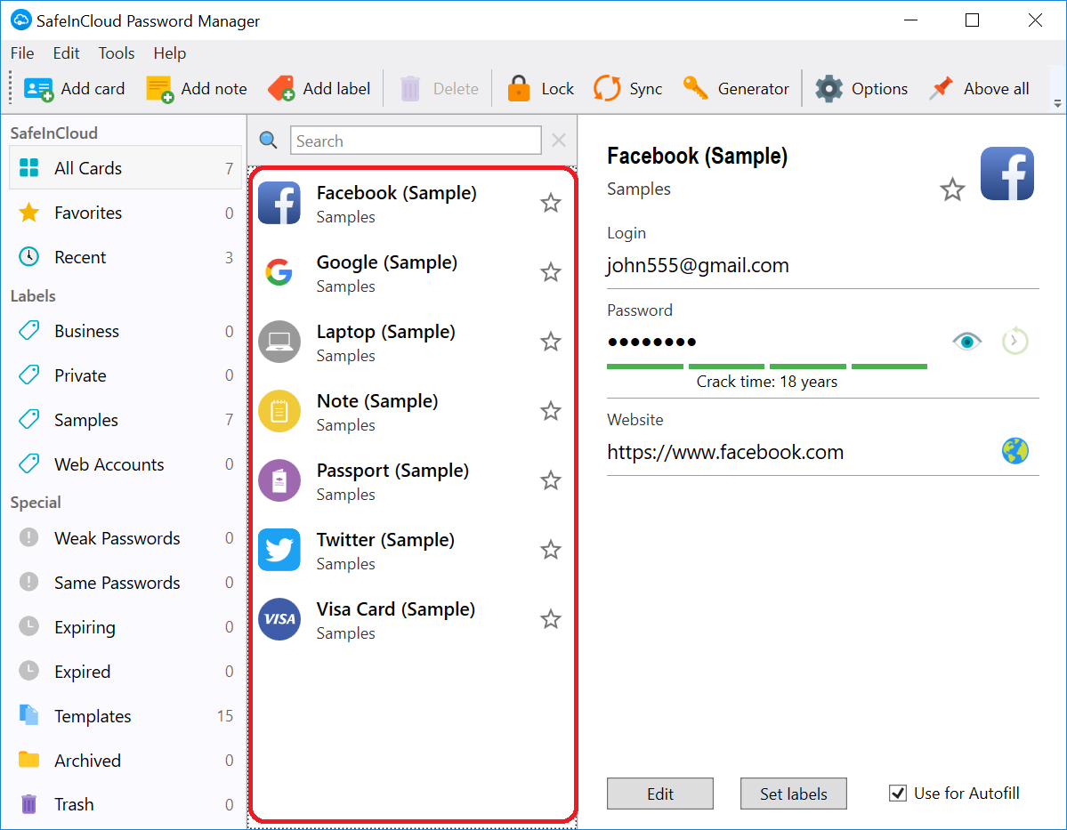Select the Twitter (Sample) card title

point(385,540)
